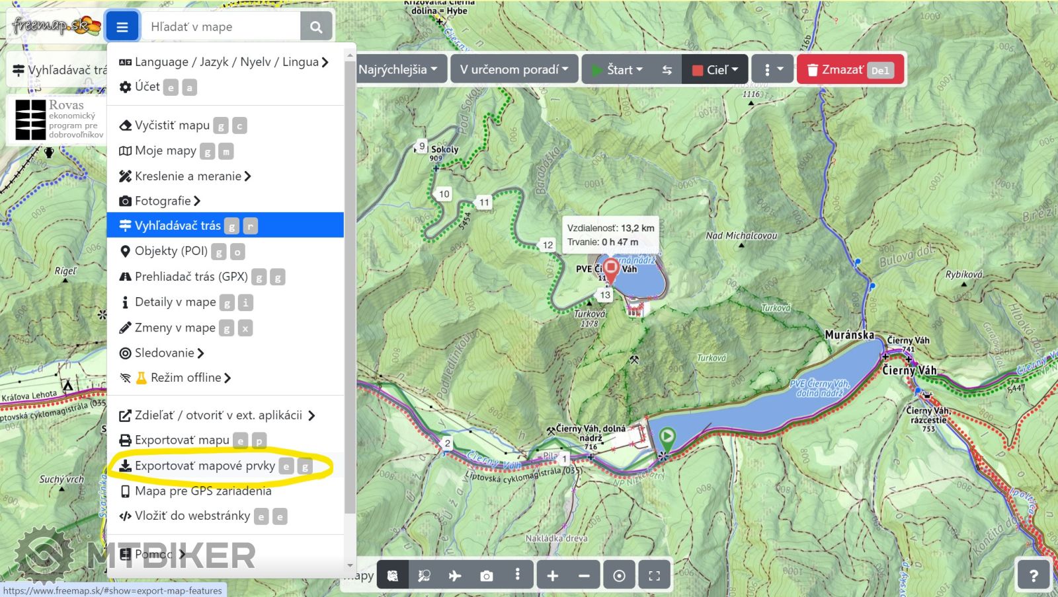Click the camera photos icon in bottom toolbar
The height and width of the screenshot is (597, 1058).
tap(487, 576)
